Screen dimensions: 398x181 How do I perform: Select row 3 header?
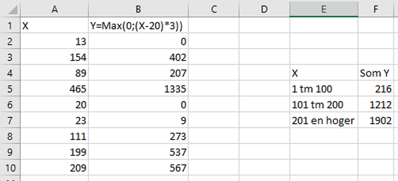pos(10,57)
